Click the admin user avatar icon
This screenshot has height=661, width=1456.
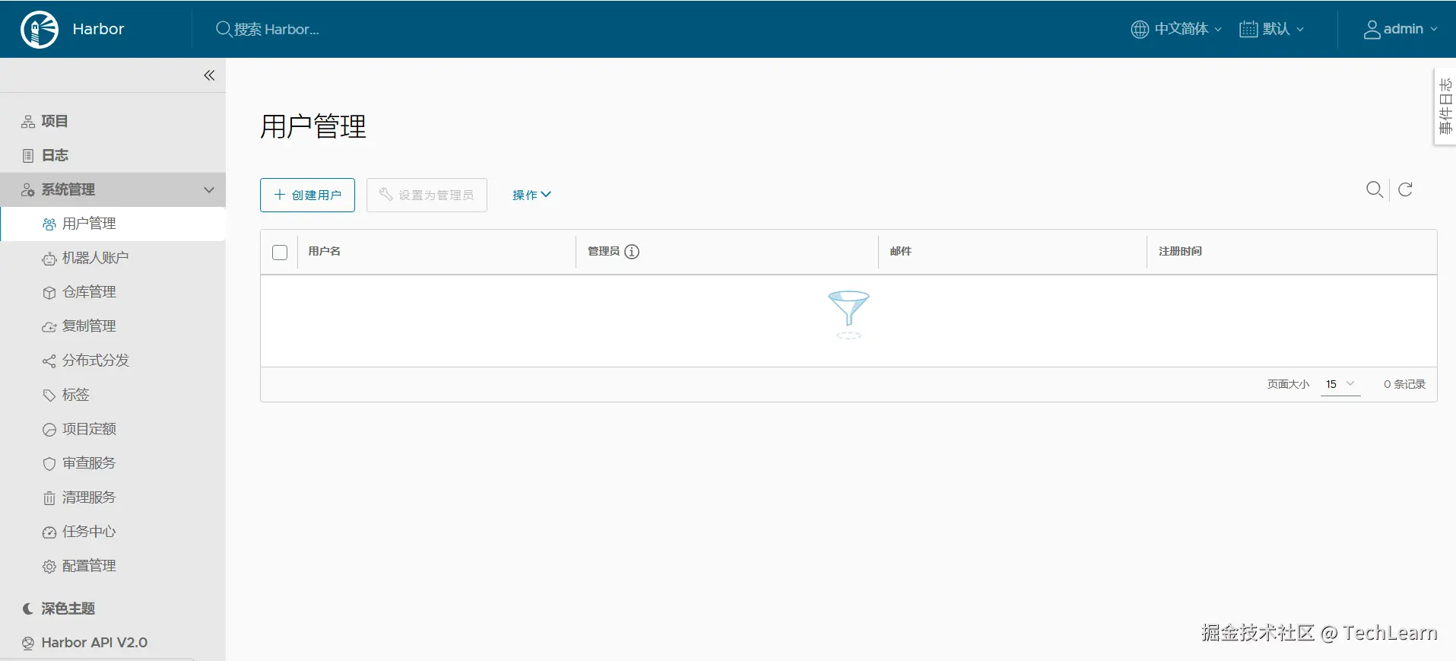pyautogui.click(x=1372, y=30)
